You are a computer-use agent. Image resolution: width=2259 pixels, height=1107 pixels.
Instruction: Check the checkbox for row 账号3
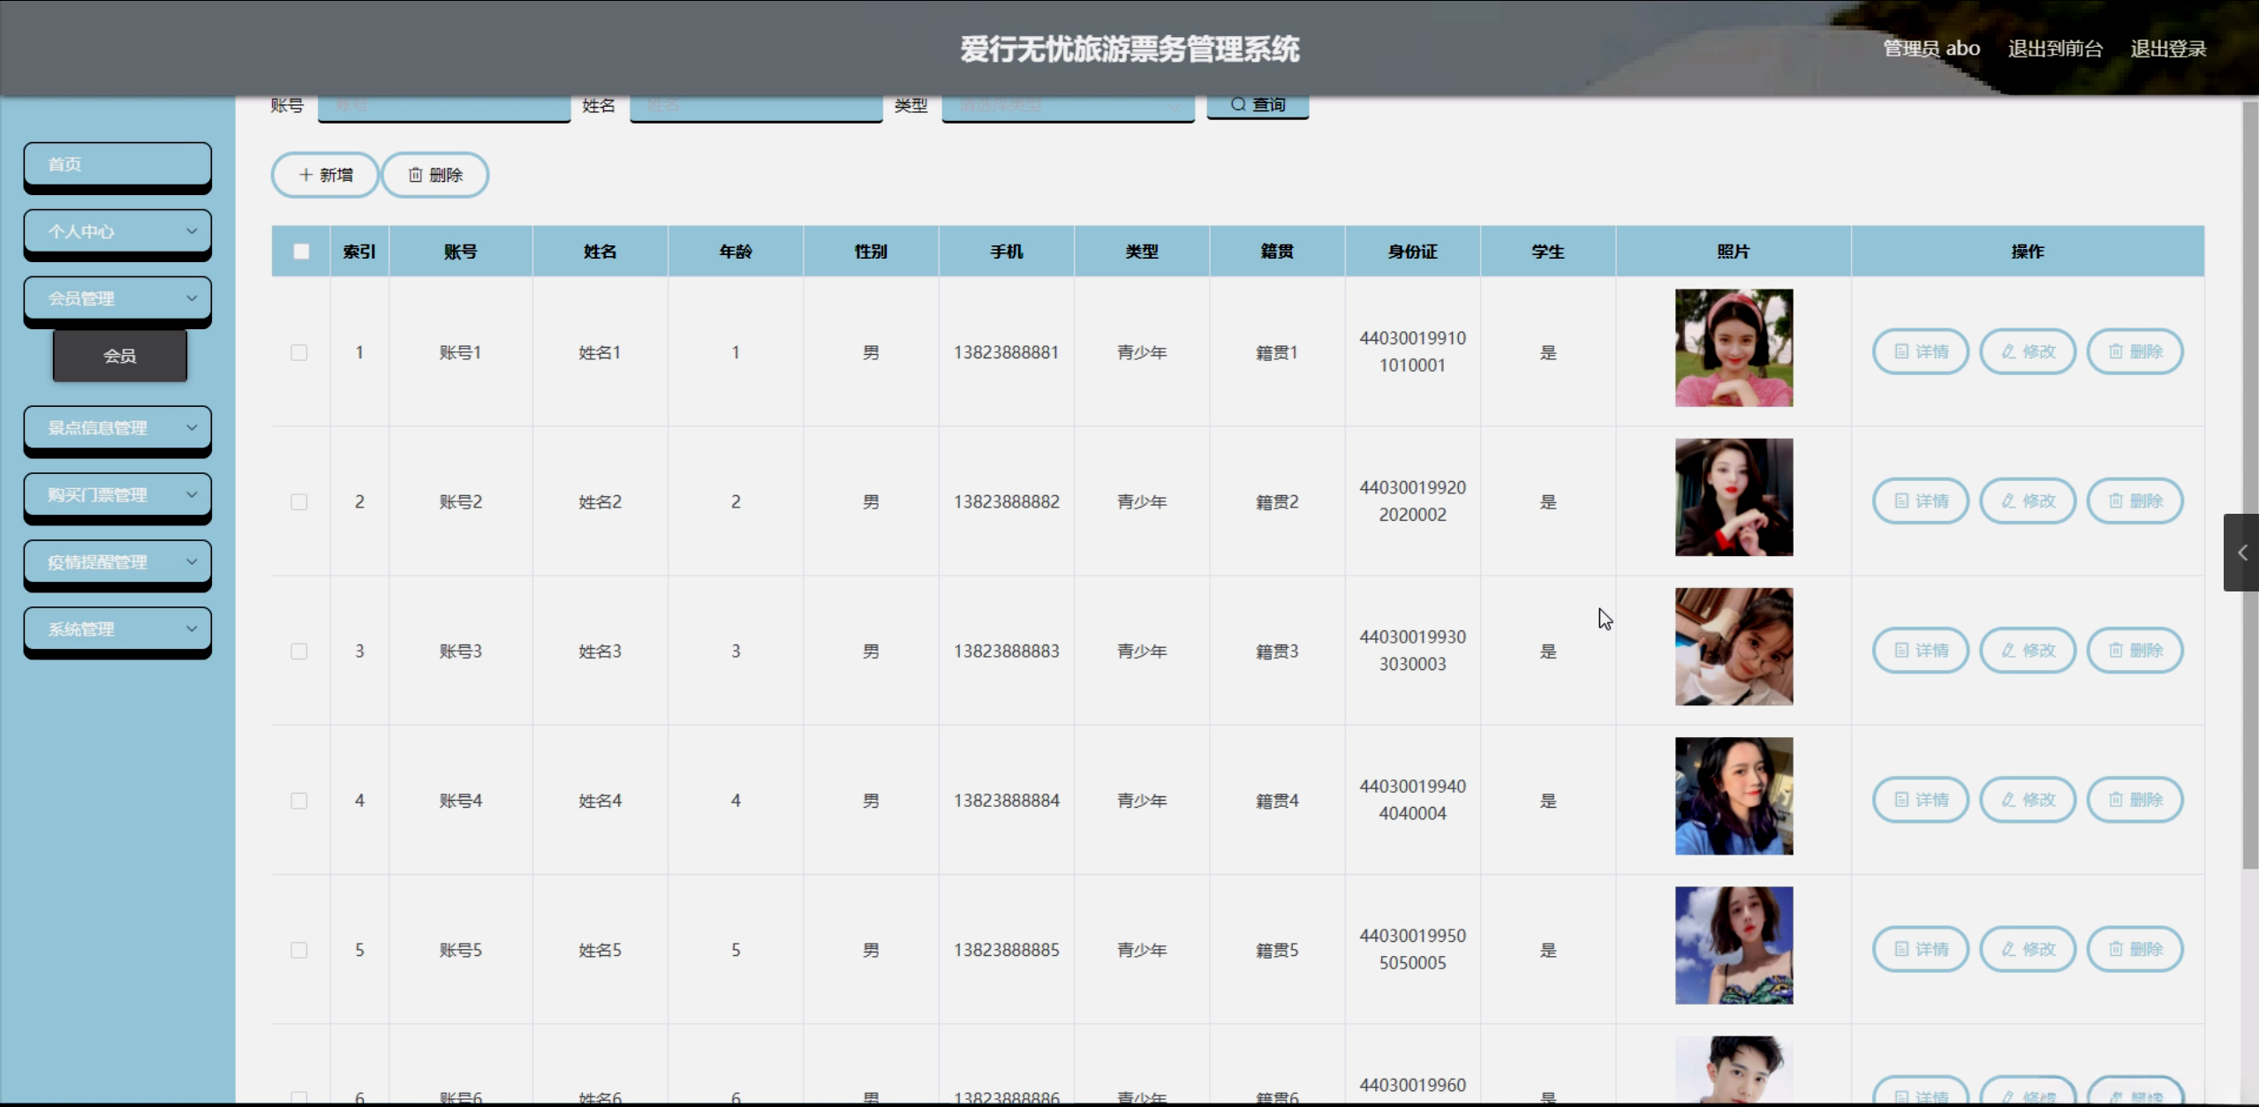[x=299, y=651]
